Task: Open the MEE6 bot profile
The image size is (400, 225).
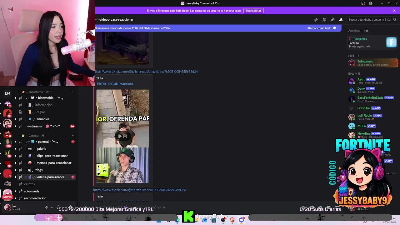Action: click(372, 126)
